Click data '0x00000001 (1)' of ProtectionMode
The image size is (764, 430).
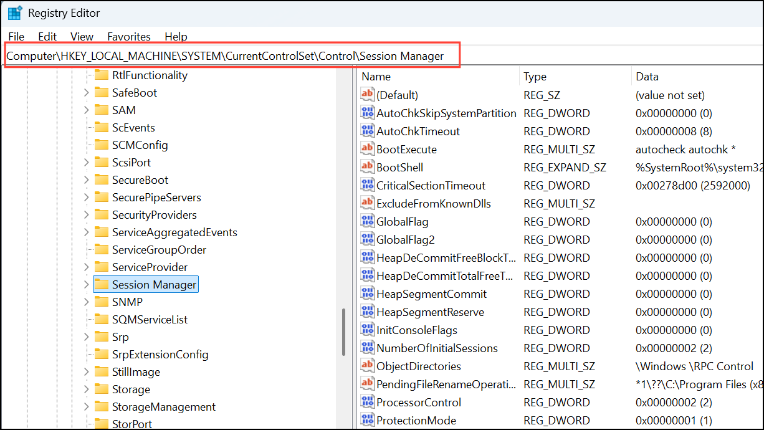674,420
